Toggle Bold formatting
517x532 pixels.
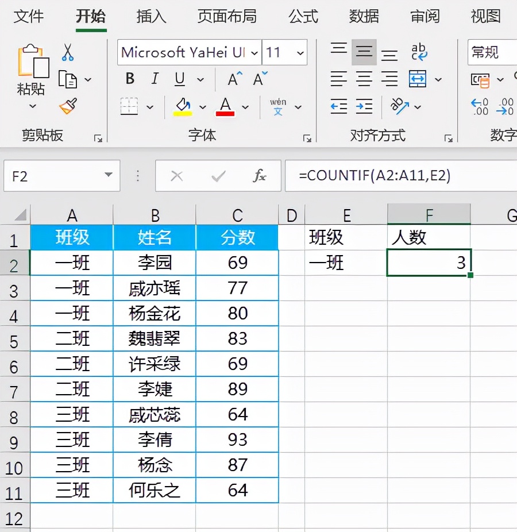(130, 79)
